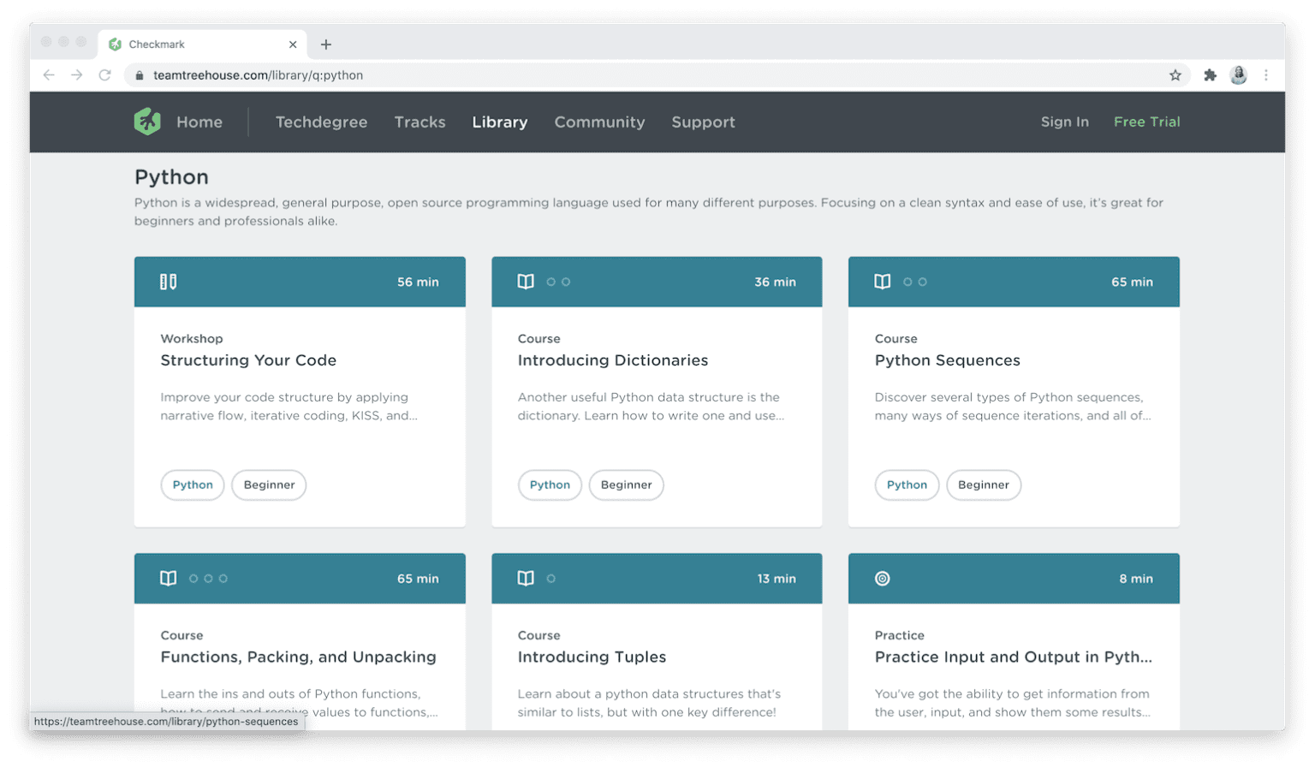
Task: Go back using the browser back arrow
Action: [49, 74]
